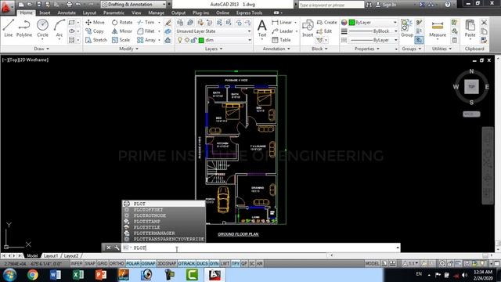Screen dimensions: 501x282
Task: Expand the Modify panel
Action: (128, 49)
